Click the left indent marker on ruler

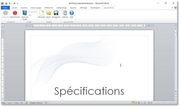33,26
